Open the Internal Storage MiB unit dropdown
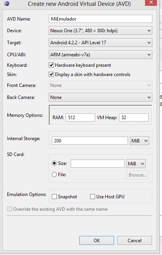This screenshot has height=255, width=162. point(140,141)
